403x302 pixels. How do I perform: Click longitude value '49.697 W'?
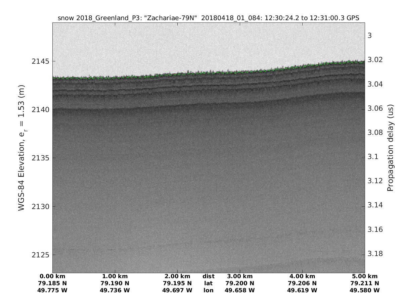(177, 290)
